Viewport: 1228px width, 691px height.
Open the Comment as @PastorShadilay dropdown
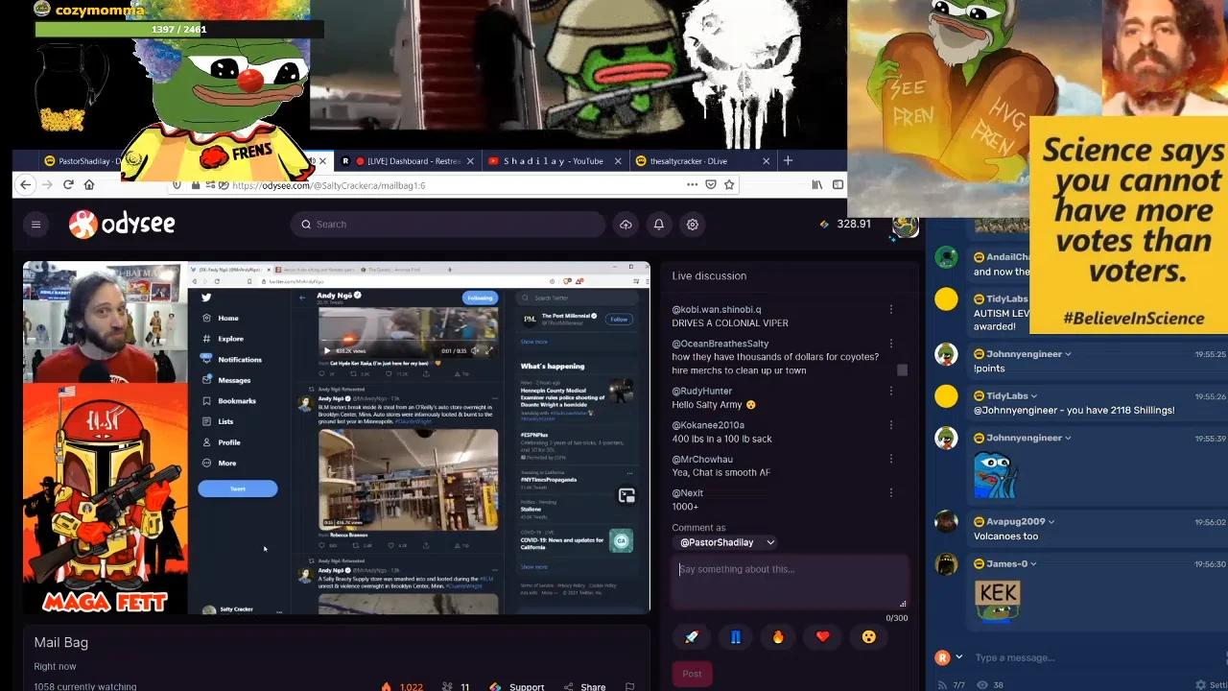click(724, 542)
